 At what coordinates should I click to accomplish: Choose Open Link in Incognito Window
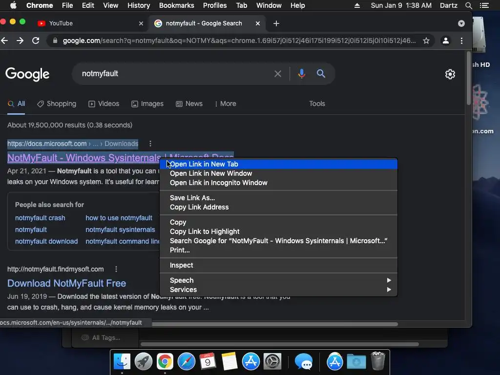coord(278,183)
